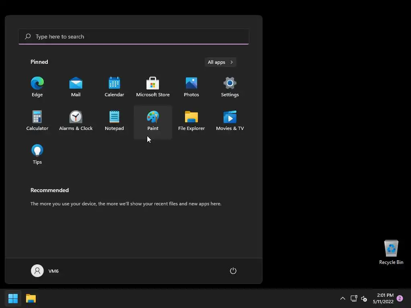
Task: Open the notifications badge showing 2
Action: [x=400, y=298]
